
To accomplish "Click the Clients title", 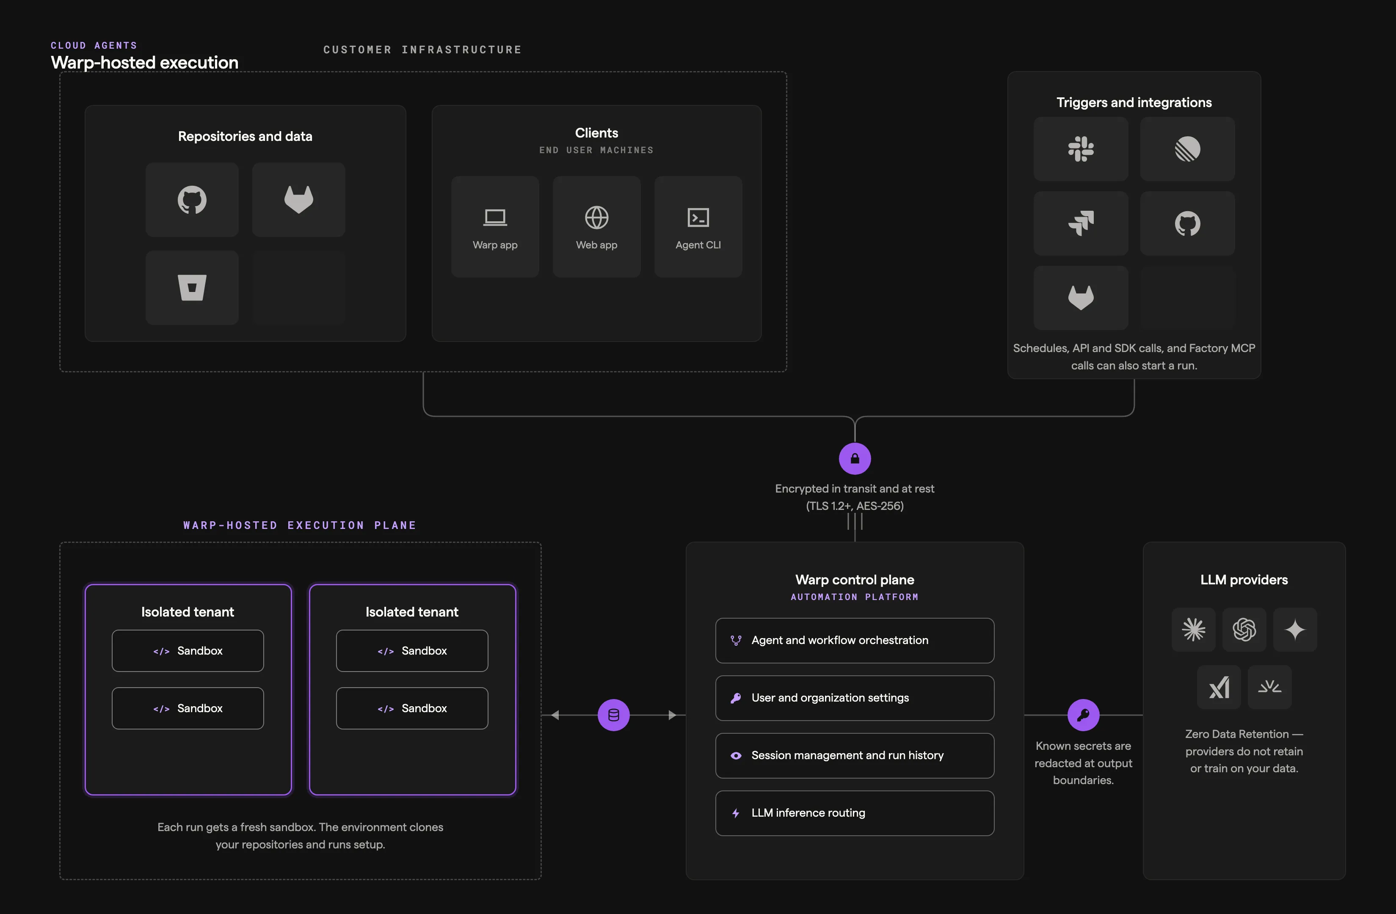I will point(596,132).
